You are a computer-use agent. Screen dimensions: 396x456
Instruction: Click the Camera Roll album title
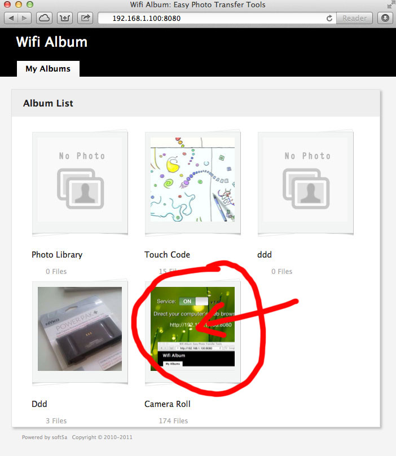pos(168,404)
